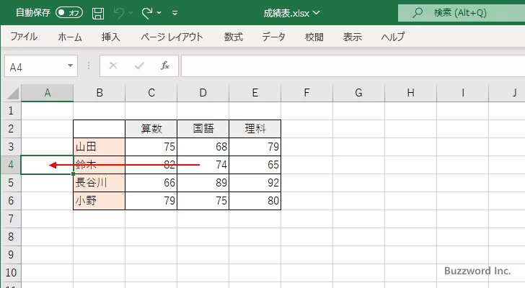Click the Select All corner triangle
The height and width of the screenshot is (288, 525).
(x=13, y=94)
